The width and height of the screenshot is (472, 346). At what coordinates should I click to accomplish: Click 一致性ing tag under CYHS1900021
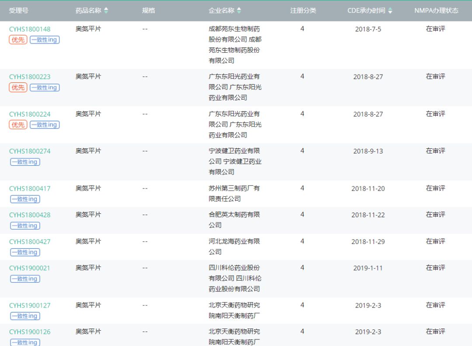tap(25, 279)
